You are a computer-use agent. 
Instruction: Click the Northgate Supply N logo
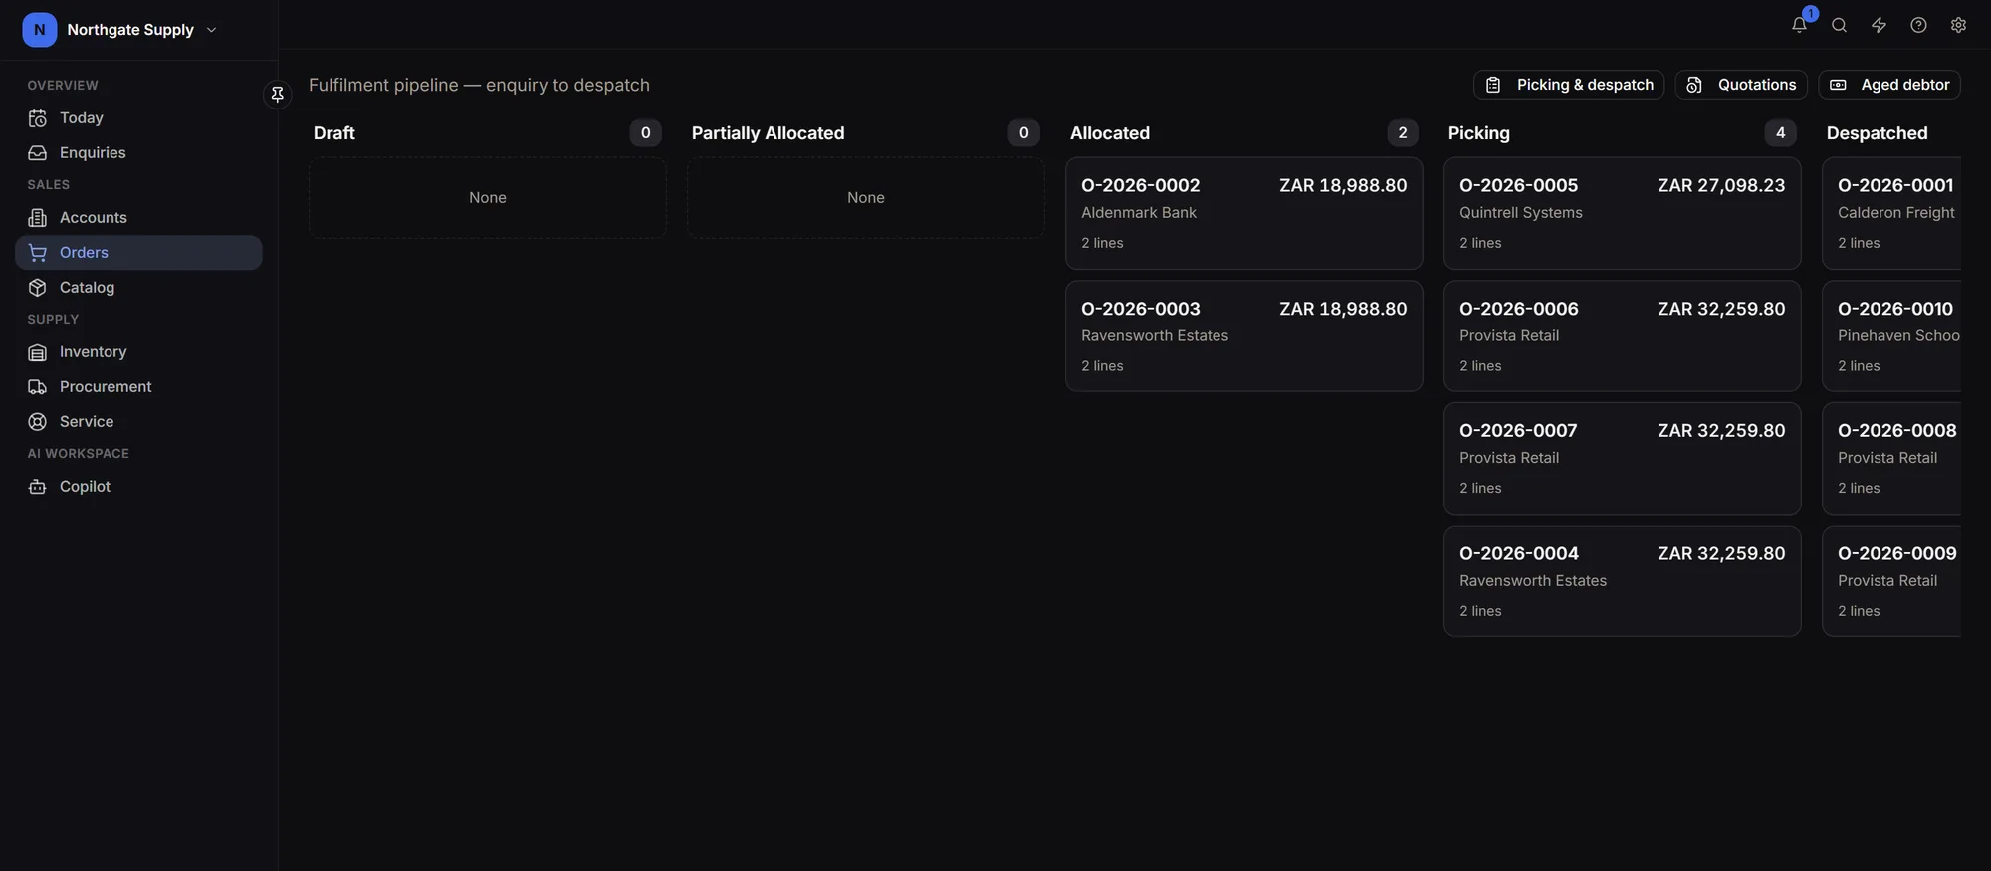pyautogui.click(x=40, y=30)
